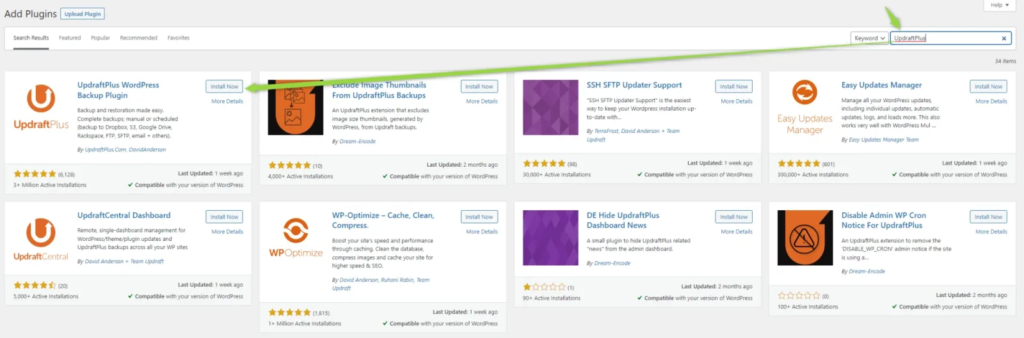
Task: Open More Details for SSH SFTP Updater
Action: (x=737, y=101)
